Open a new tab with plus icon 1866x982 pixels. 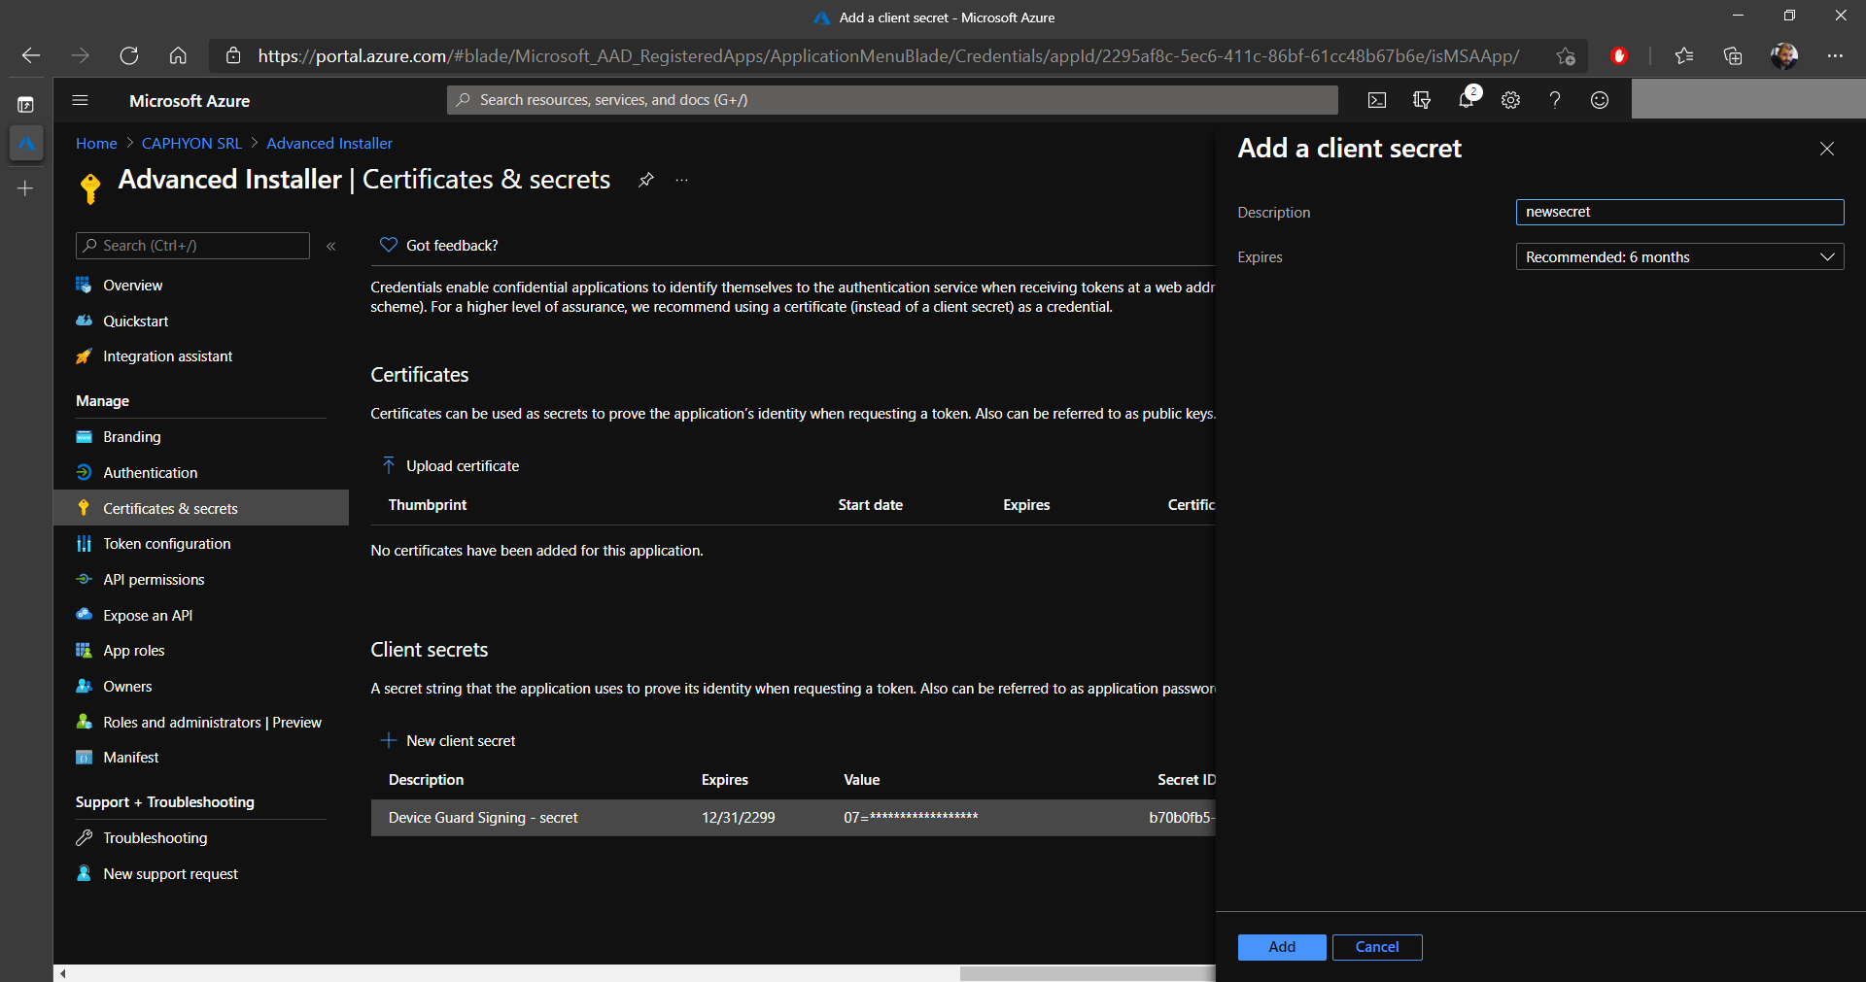tap(26, 188)
